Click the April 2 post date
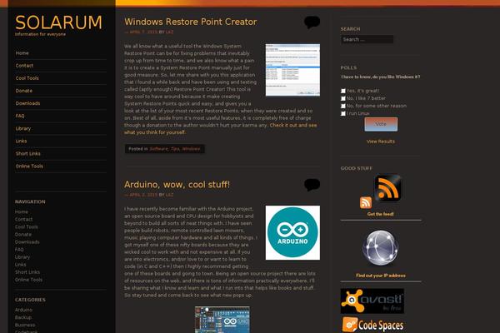500x333 pixels. tap(143, 195)
